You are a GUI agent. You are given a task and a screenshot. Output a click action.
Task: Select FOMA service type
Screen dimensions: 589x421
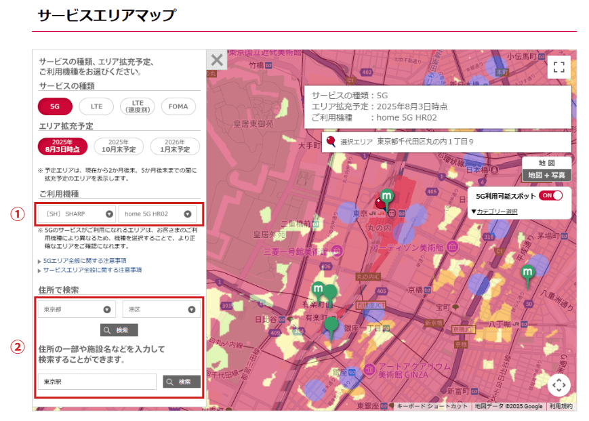coord(178,106)
